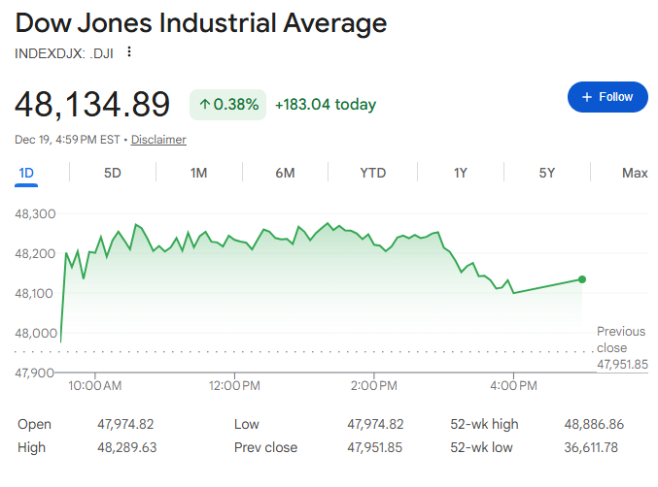Display the 1Y chart range

point(461,173)
